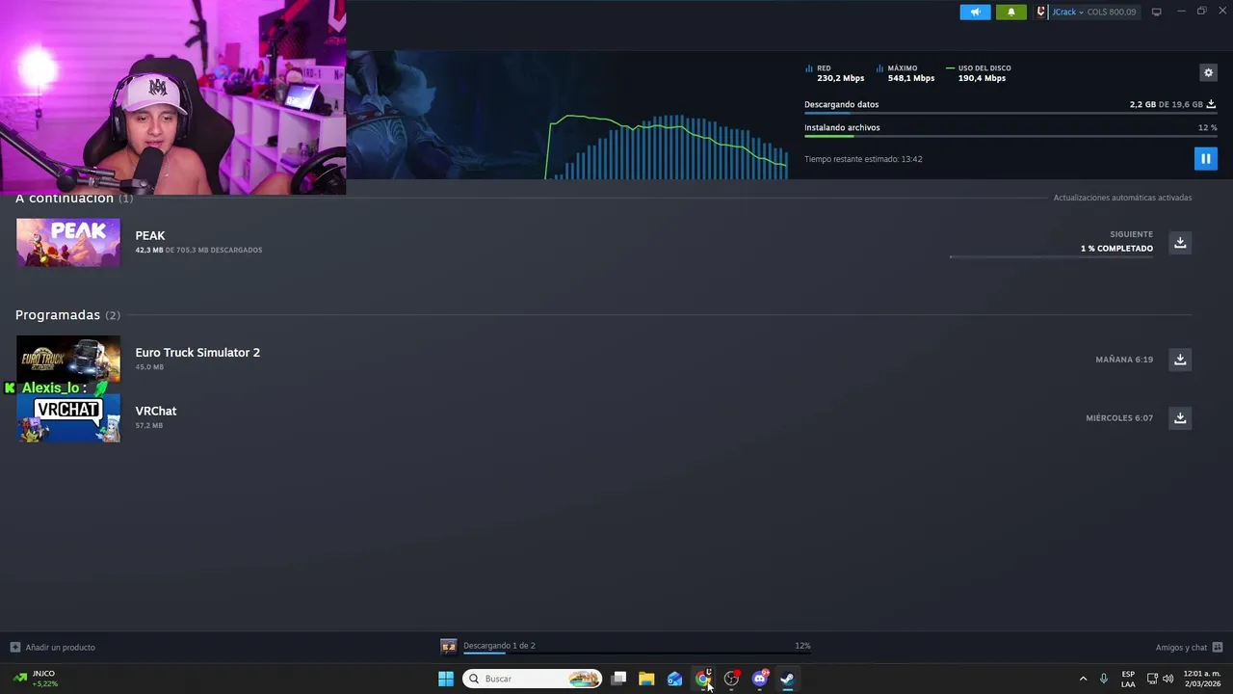The height and width of the screenshot is (694, 1233).
Task: Expand the JCrack account dropdown
Action: (x=1067, y=12)
